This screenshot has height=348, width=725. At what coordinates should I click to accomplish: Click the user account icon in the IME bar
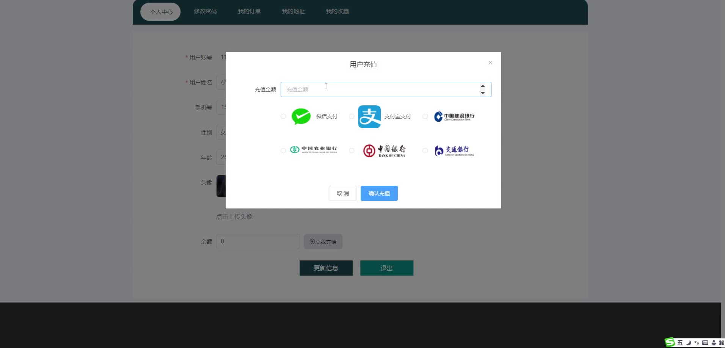714,343
